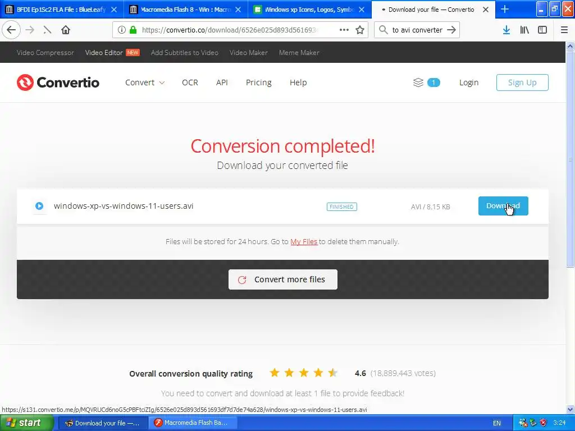Show site information icon in address bar
Image resolution: width=575 pixels, height=431 pixels.
click(x=122, y=30)
